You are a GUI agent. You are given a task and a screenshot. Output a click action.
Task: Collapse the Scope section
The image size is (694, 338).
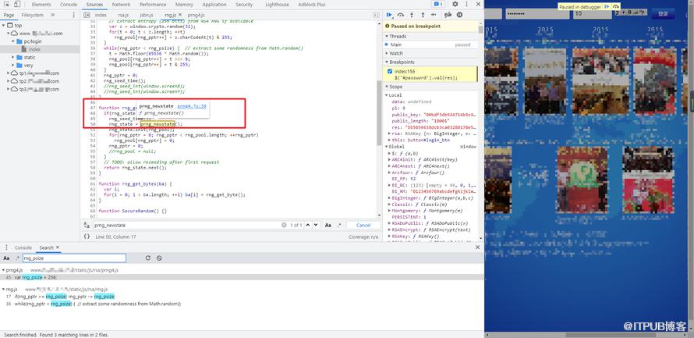pos(395,87)
